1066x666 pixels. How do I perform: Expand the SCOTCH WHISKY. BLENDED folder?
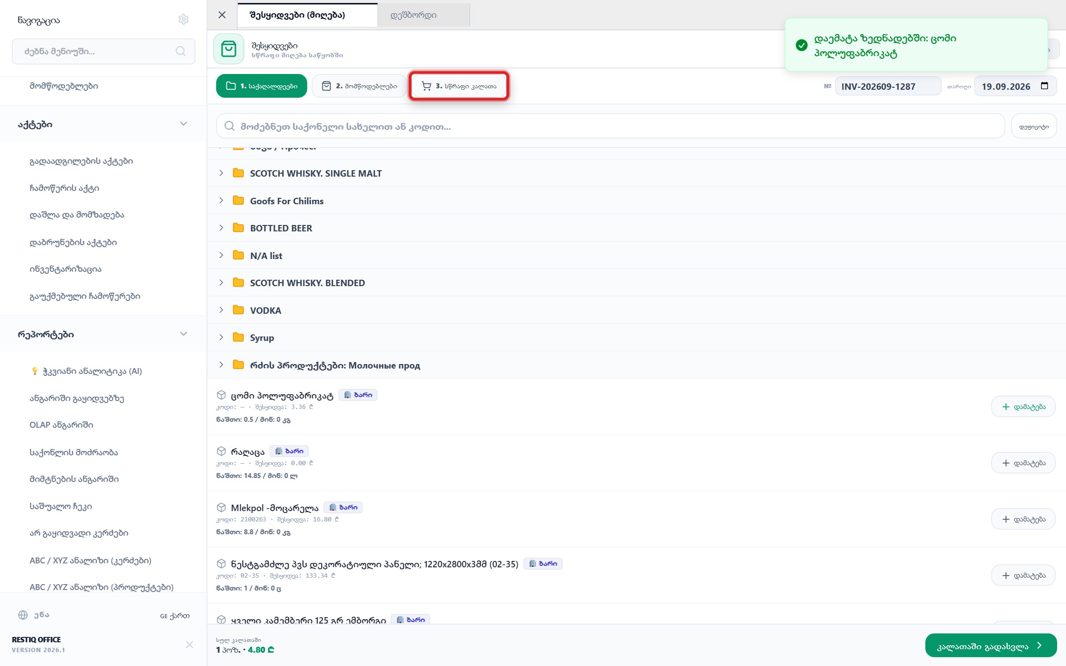coord(221,283)
